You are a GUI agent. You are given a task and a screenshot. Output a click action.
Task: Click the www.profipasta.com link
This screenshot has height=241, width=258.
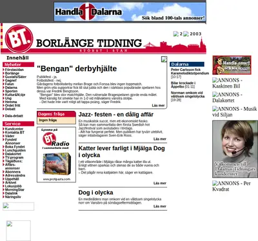[57, 179]
